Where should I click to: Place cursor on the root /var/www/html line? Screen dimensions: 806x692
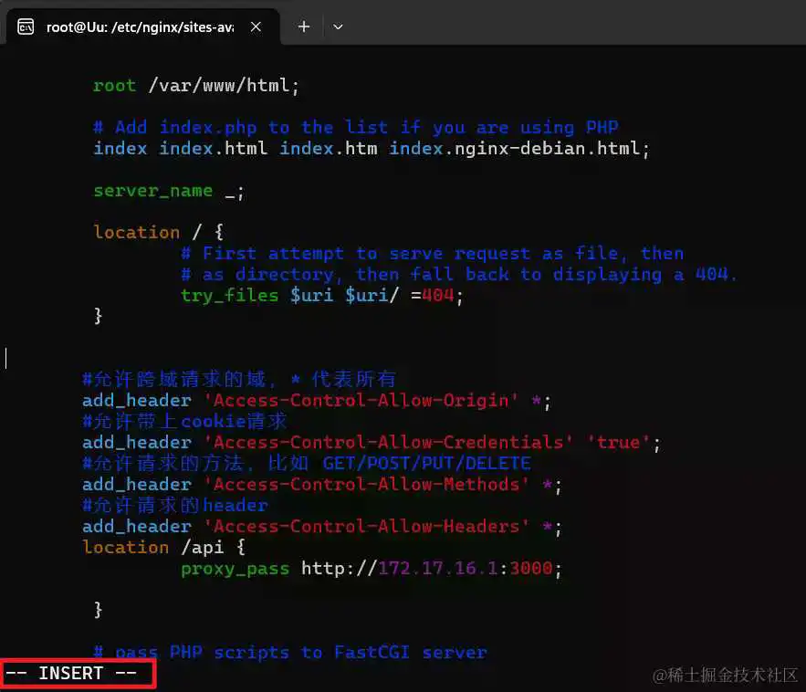(x=195, y=86)
